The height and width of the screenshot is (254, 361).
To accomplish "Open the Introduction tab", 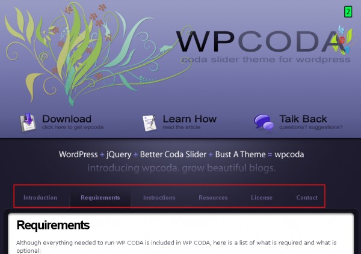I will [40, 198].
